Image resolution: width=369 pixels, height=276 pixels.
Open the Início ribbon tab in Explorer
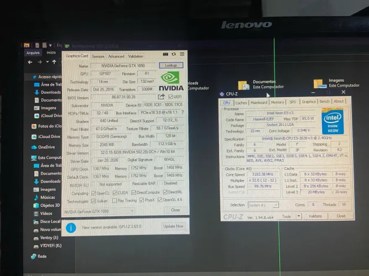[x=51, y=52]
